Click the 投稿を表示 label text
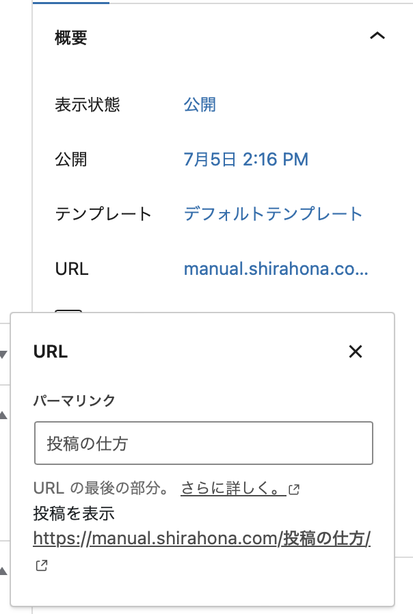413x614 pixels. (x=74, y=513)
